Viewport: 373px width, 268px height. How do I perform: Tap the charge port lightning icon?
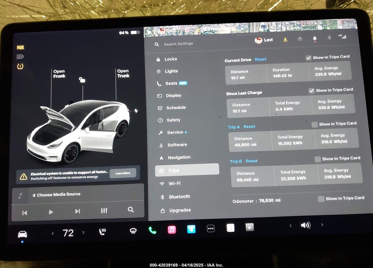click(136, 111)
